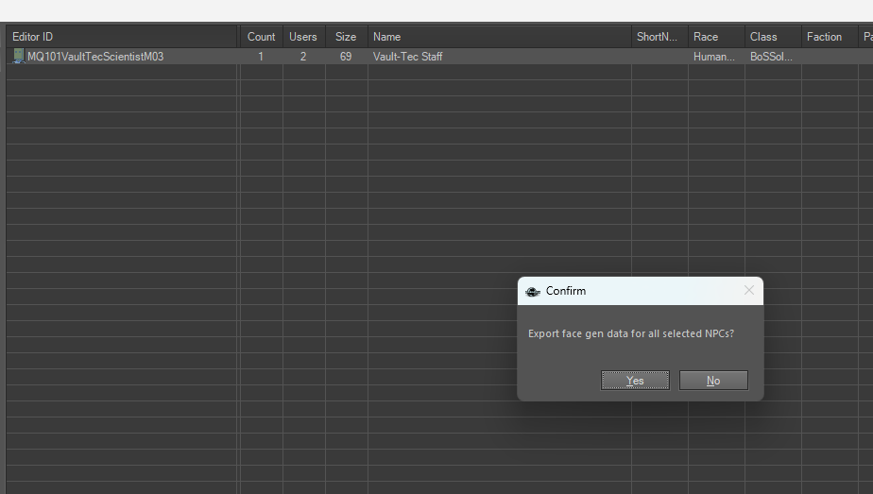
Task: Decline export with the No button
Action: (713, 381)
